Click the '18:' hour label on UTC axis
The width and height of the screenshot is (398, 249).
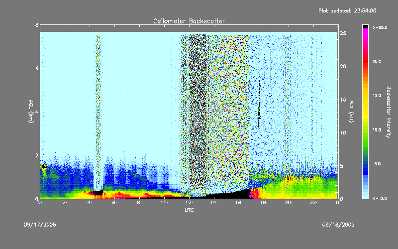click(264, 203)
